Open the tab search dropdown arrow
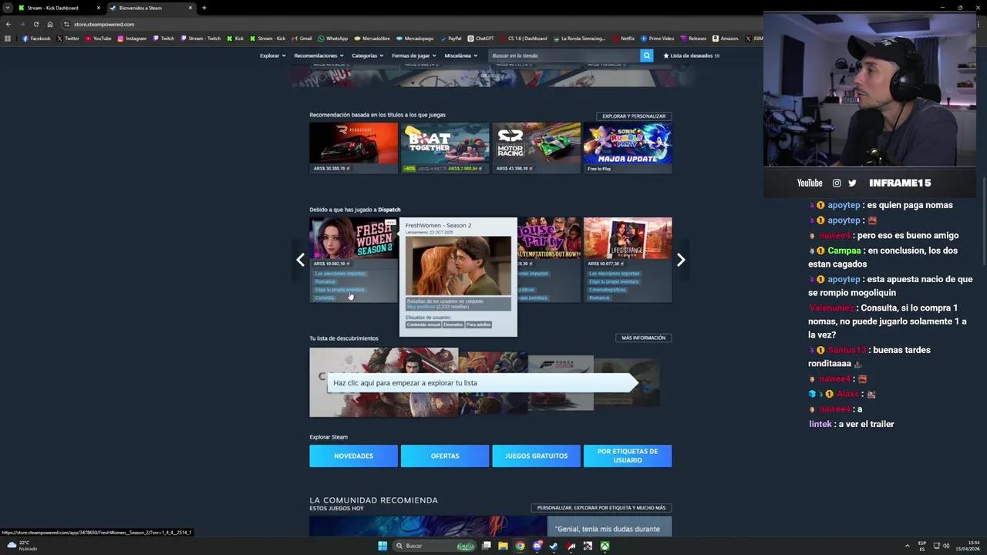The height and width of the screenshot is (555, 987). [8, 8]
